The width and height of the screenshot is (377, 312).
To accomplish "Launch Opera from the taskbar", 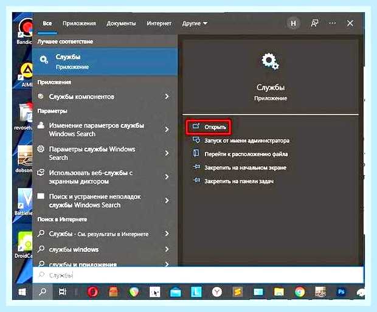I will pyautogui.click(x=93, y=292).
